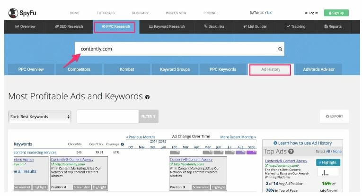Open List Builder in the navigation bar
Viewport: 362px width, 196px height.
coord(255,26)
